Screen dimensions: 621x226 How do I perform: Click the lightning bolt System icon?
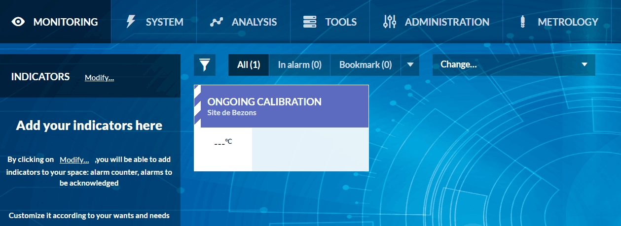click(x=131, y=22)
